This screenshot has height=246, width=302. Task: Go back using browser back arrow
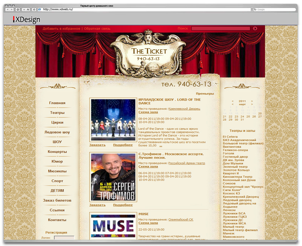[8, 9]
